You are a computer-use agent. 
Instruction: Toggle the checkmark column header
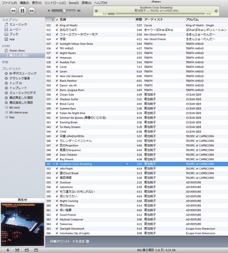pyautogui.click(x=57, y=20)
